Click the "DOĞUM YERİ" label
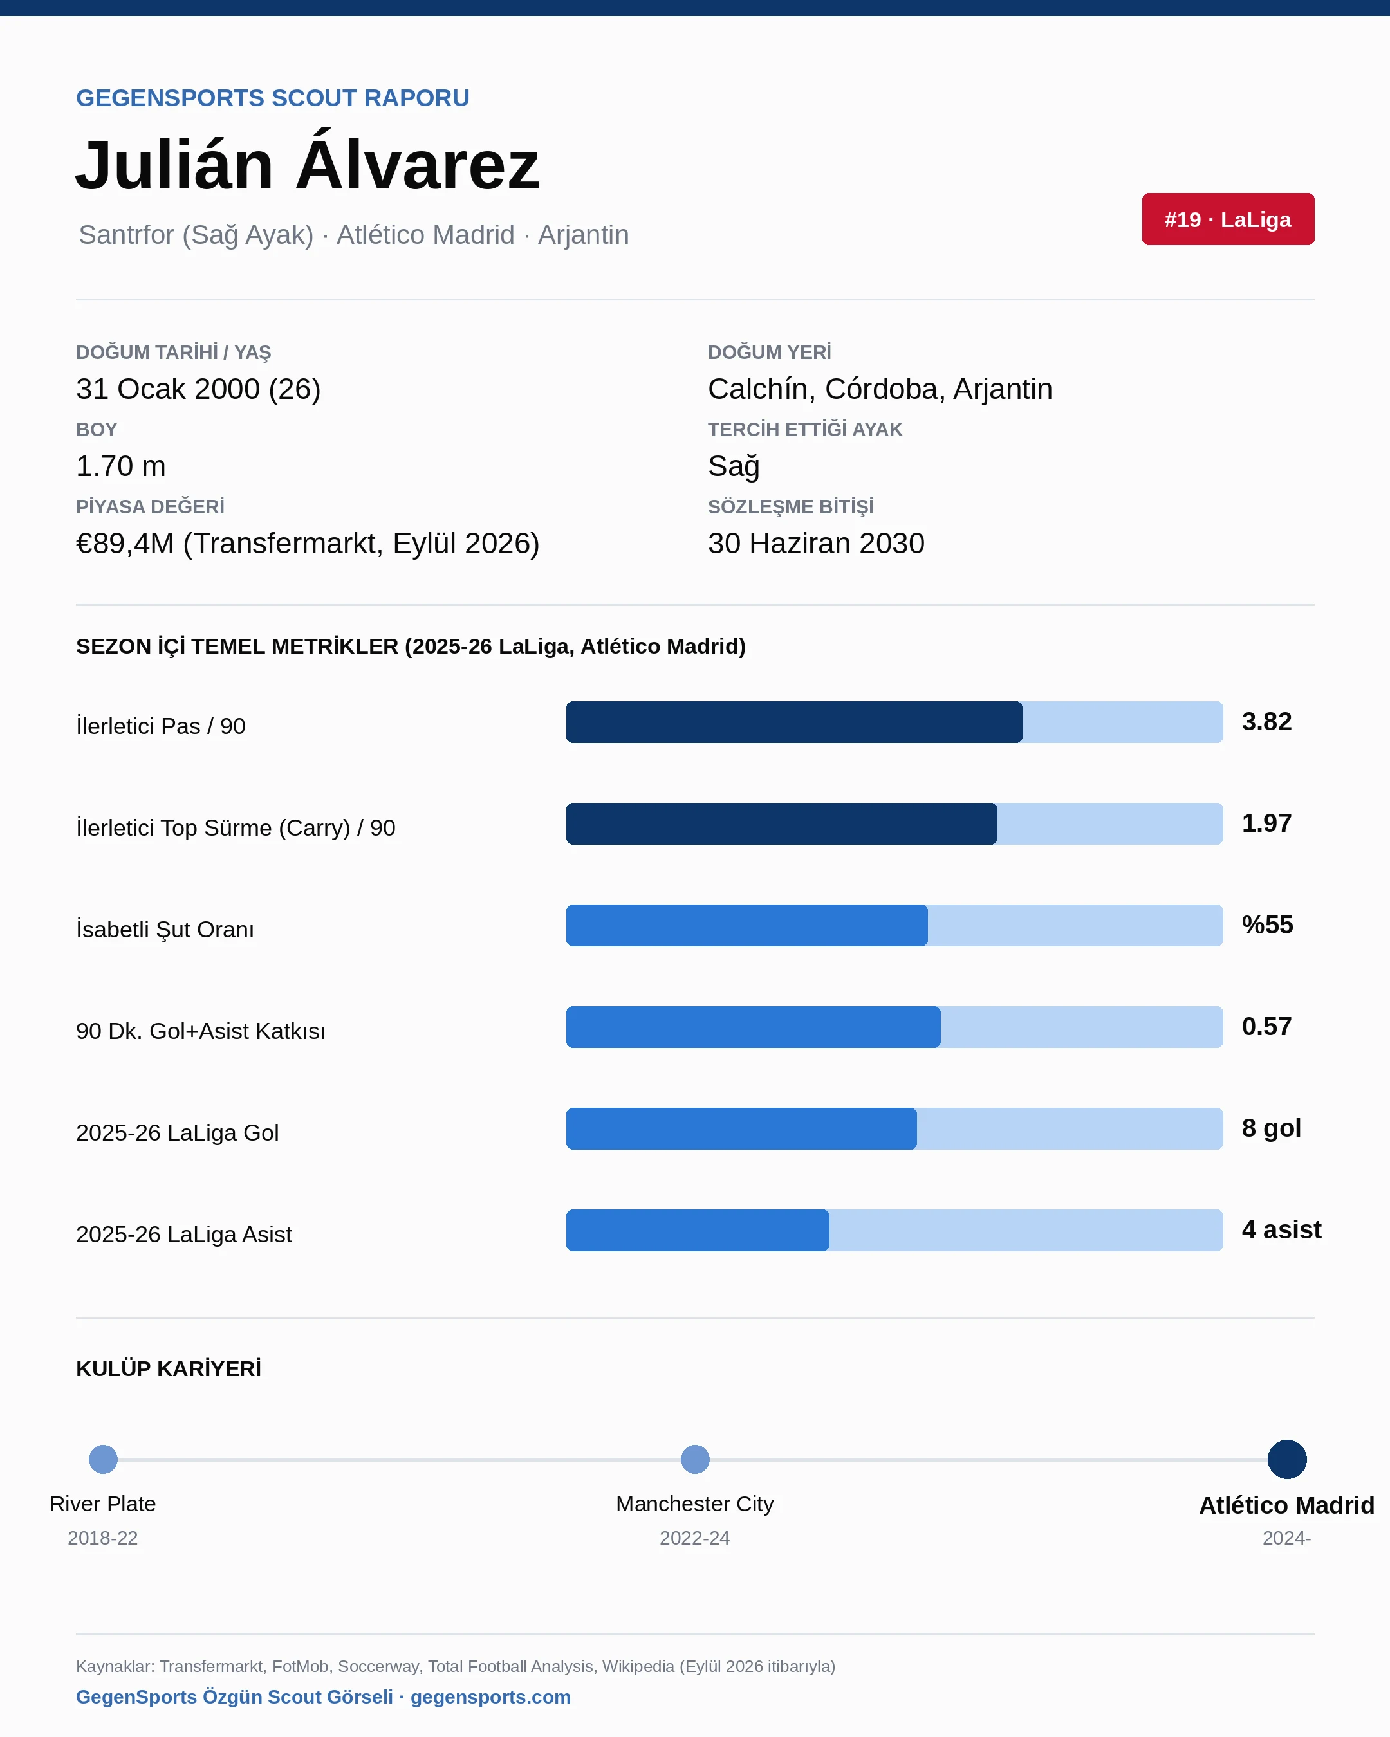The width and height of the screenshot is (1390, 1737). [769, 352]
